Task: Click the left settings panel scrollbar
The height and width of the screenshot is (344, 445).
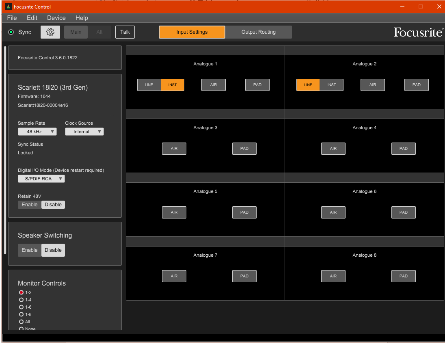Action: pyautogui.click(x=5, y=150)
